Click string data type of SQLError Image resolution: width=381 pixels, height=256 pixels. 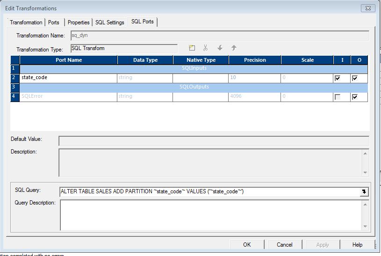(x=145, y=96)
